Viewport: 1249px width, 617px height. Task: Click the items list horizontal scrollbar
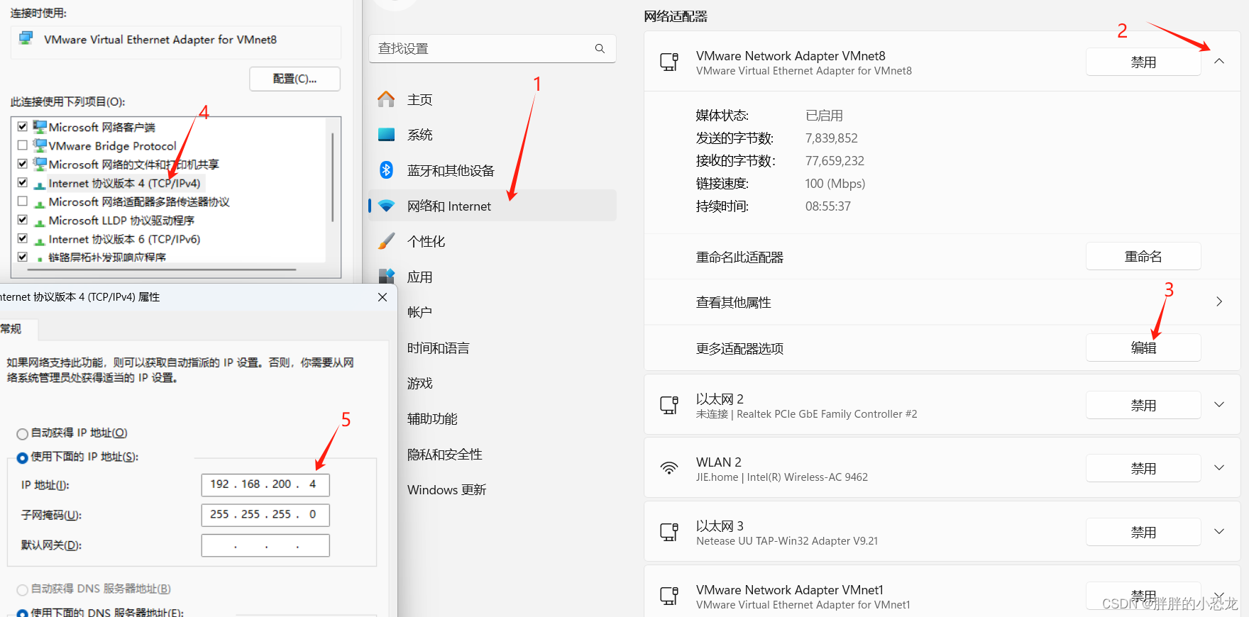click(162, 269)
